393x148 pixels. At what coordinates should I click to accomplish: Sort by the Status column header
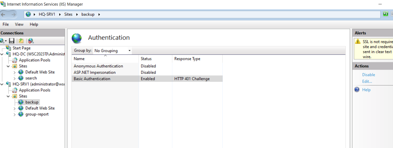pyautogui.click(x=155, y=59)
